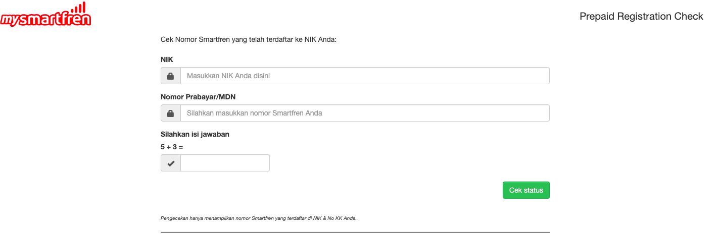The width and height of the screenshot is (719, 234).
Task: Focus the captcha answer input box
Action: pyautogui.click(x=225, y=163)
